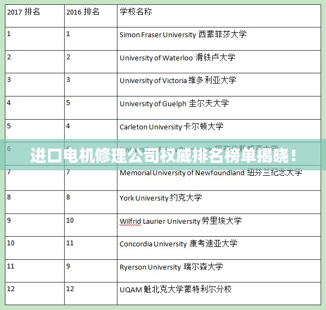Click the 2017 rank "10" in Concordia row

tap(11, 243)
